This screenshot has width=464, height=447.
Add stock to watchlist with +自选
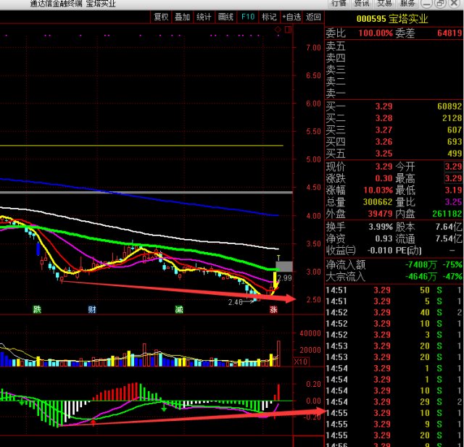[x=291, y=17]
